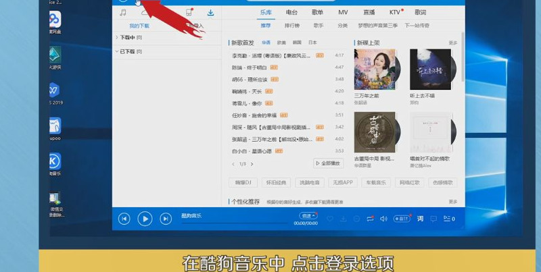Open the 怀旧经典 tag

coord(277,182)
